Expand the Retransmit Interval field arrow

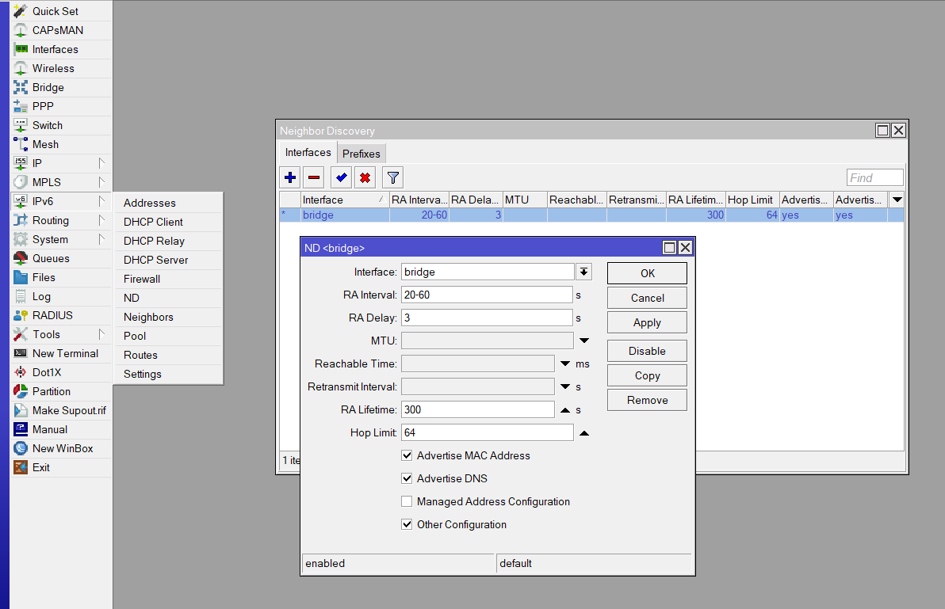[x=565, y=386]
